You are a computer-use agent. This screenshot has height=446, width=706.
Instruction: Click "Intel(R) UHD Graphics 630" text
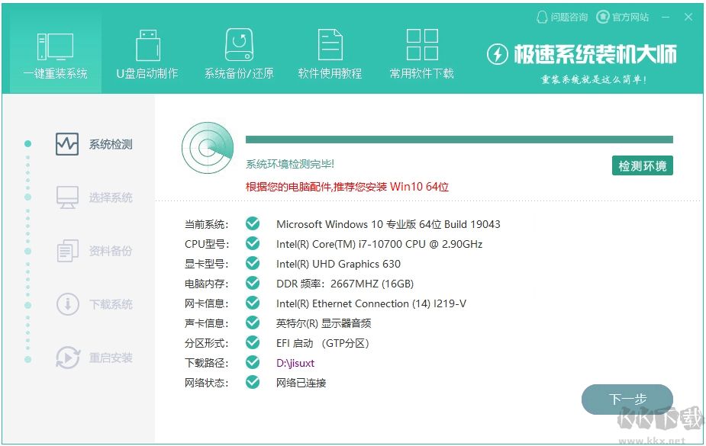(338, 264)
